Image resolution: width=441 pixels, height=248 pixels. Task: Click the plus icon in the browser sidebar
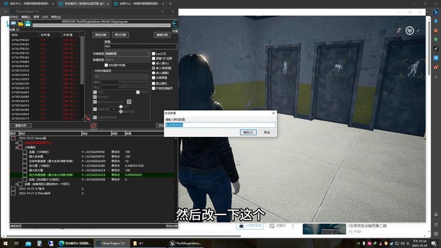pos(436,77)
